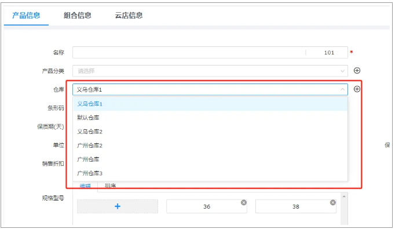The height and width of the screenshot is (229, 395).
Task: Open the 组合信息 tab
Action: [x=78, y=16]
